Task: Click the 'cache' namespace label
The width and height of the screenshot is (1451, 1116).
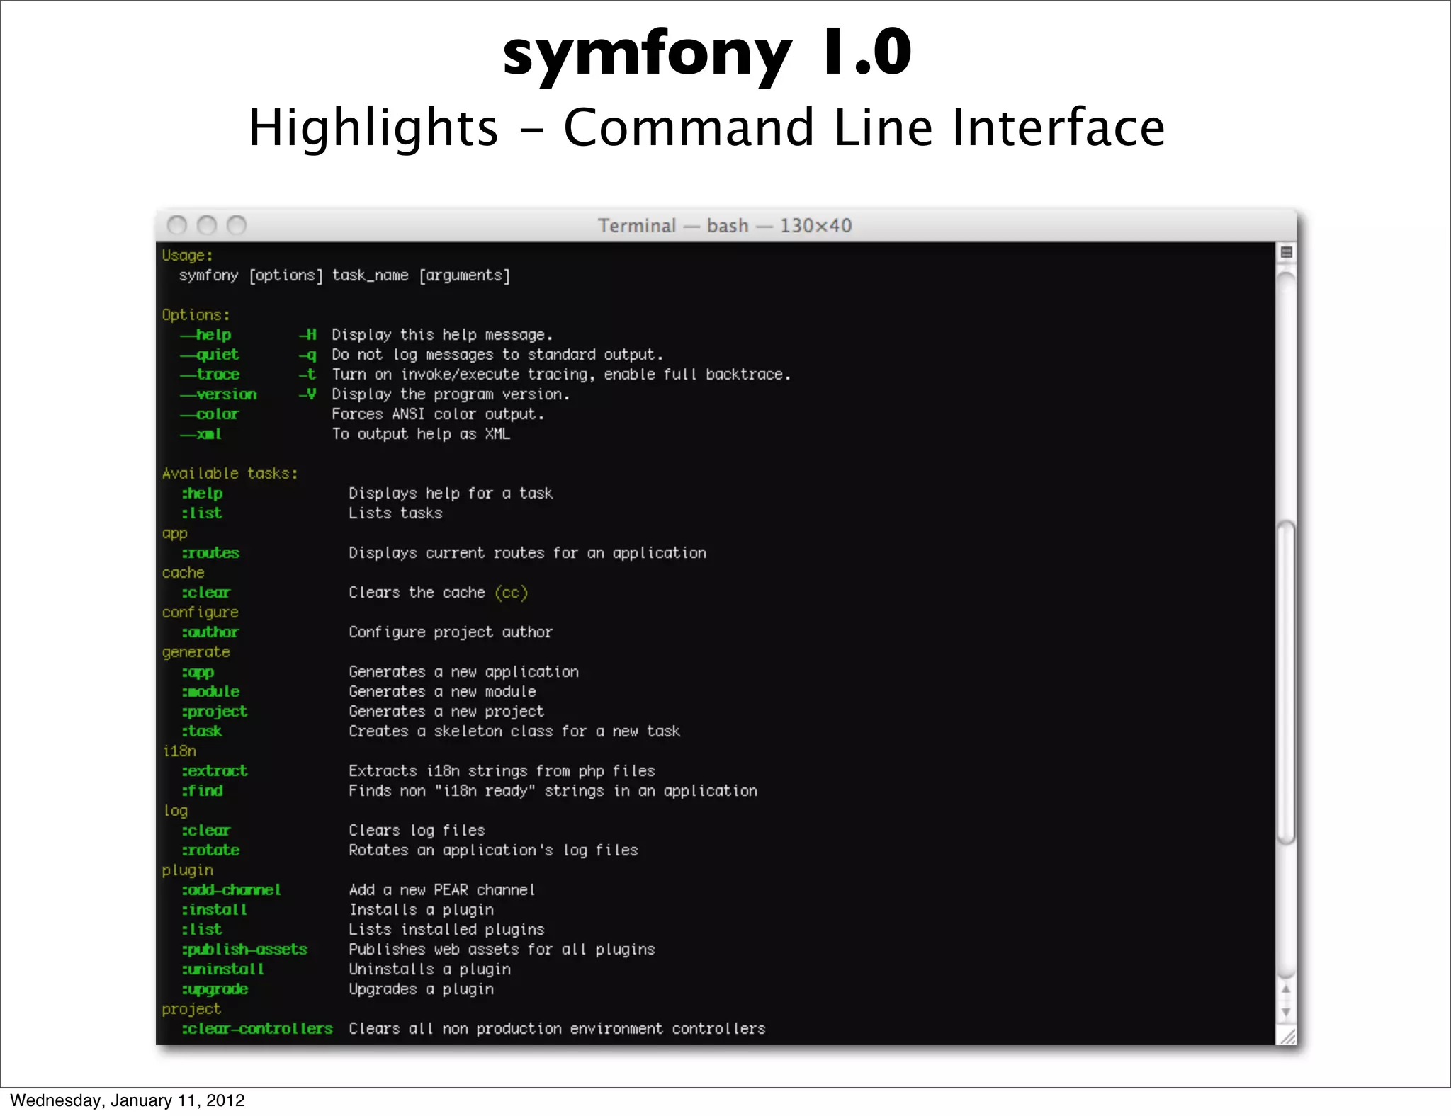Action: point(183,573)
